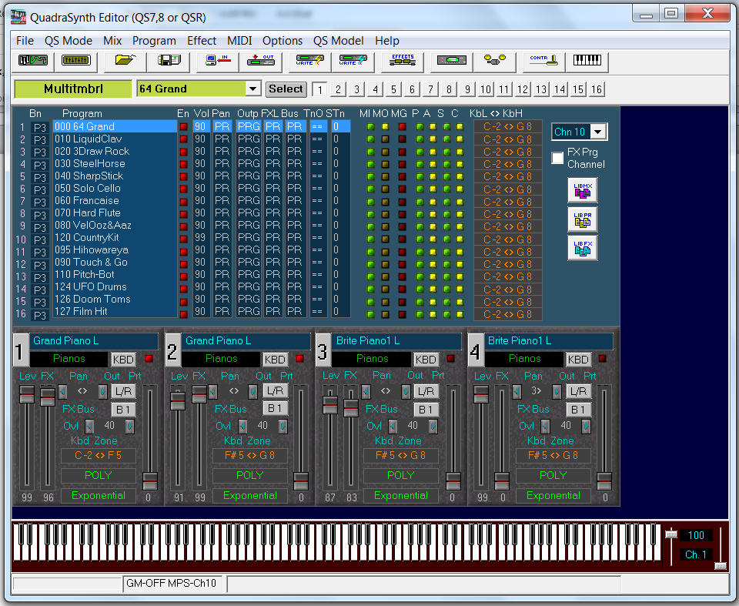Viewport: 739px width, 606px height.
Task: Click the floppy disk save icon
Action: 169,60
